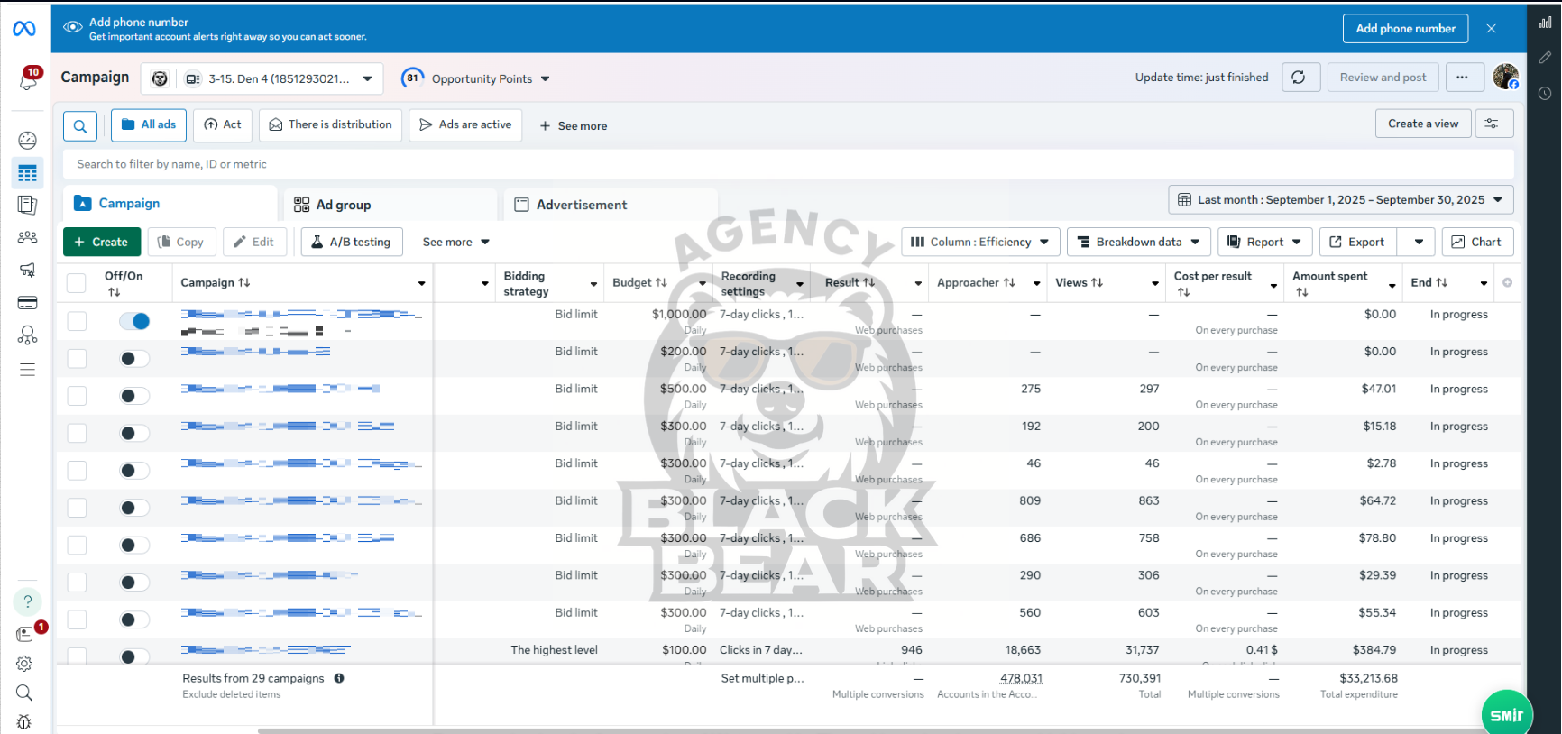Click the magnifier search icon in left sidebar
Screen dimensions: 1562x734
24,693
